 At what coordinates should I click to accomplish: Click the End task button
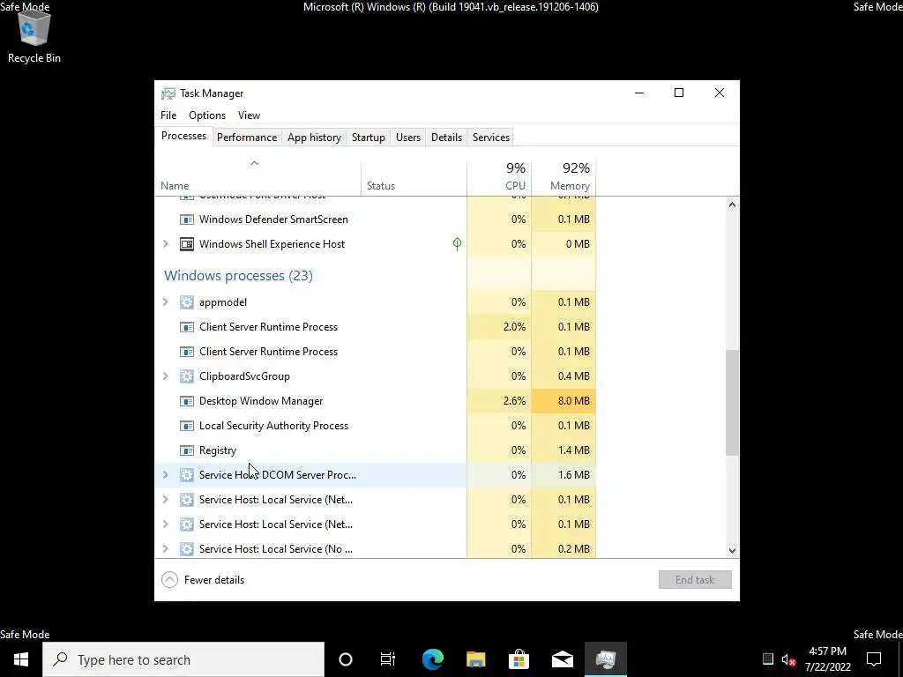695,580
